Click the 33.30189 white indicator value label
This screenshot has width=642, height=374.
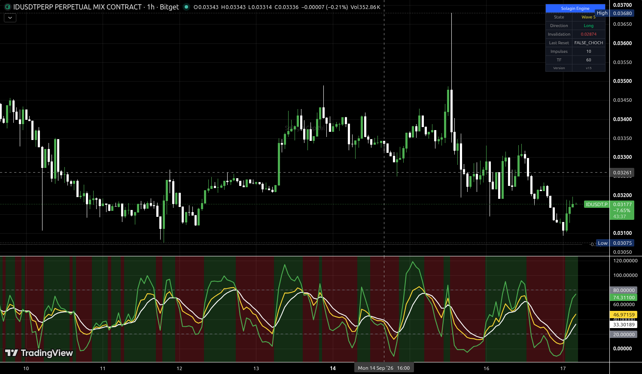click(x=624, y=325)
